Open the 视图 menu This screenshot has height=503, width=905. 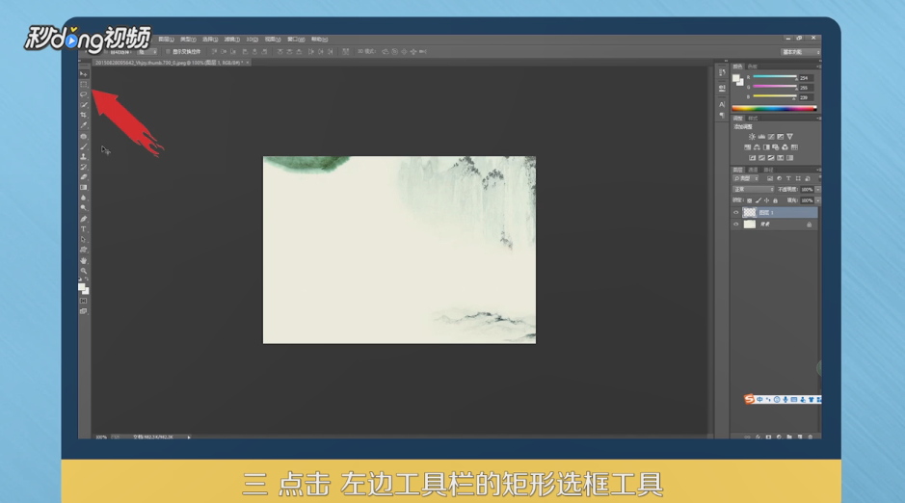273,40
